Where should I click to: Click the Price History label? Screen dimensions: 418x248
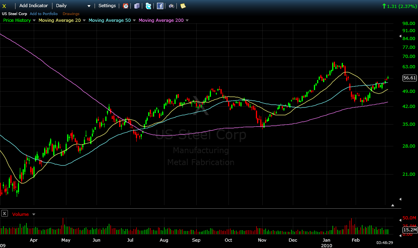(x=17, y=20)
